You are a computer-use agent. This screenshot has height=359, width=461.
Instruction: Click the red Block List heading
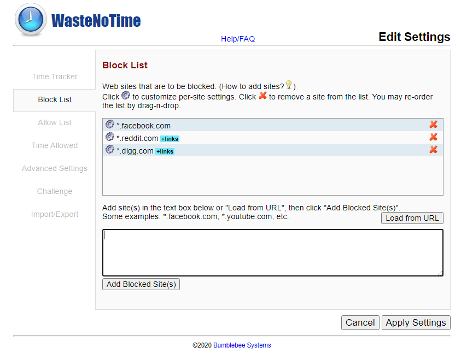point(125,65)
